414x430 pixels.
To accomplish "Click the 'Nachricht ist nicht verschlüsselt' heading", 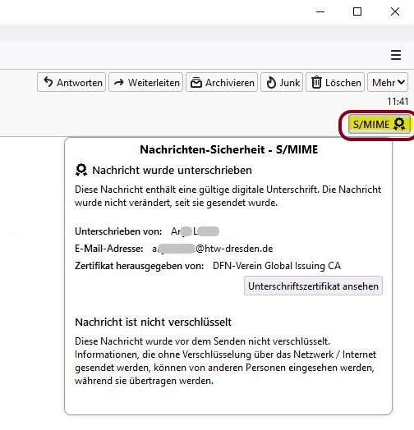I will 153,322.
